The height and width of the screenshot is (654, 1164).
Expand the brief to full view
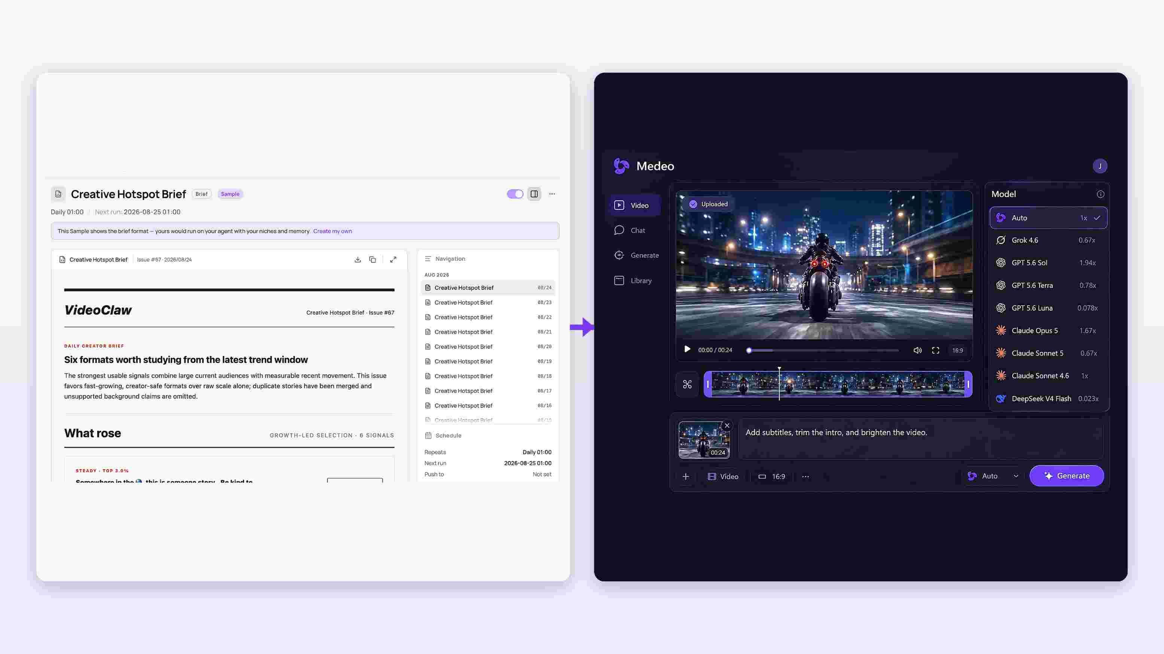(x=393, y=260)
